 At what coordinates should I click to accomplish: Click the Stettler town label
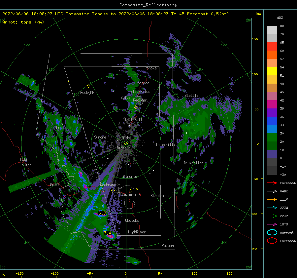pyautogui.click(x=192, y=96)
